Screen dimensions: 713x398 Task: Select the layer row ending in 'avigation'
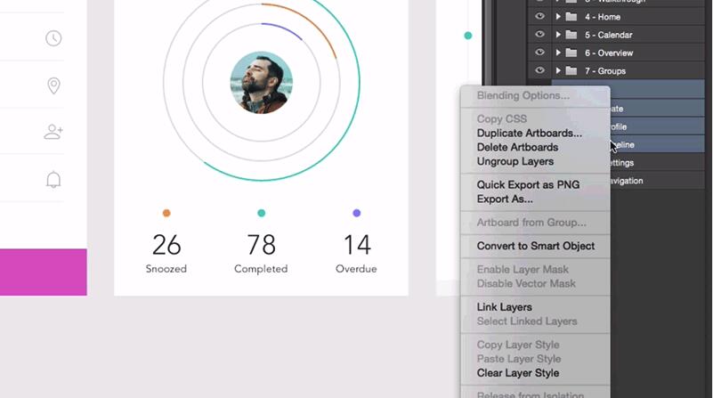tap(658, 181)
